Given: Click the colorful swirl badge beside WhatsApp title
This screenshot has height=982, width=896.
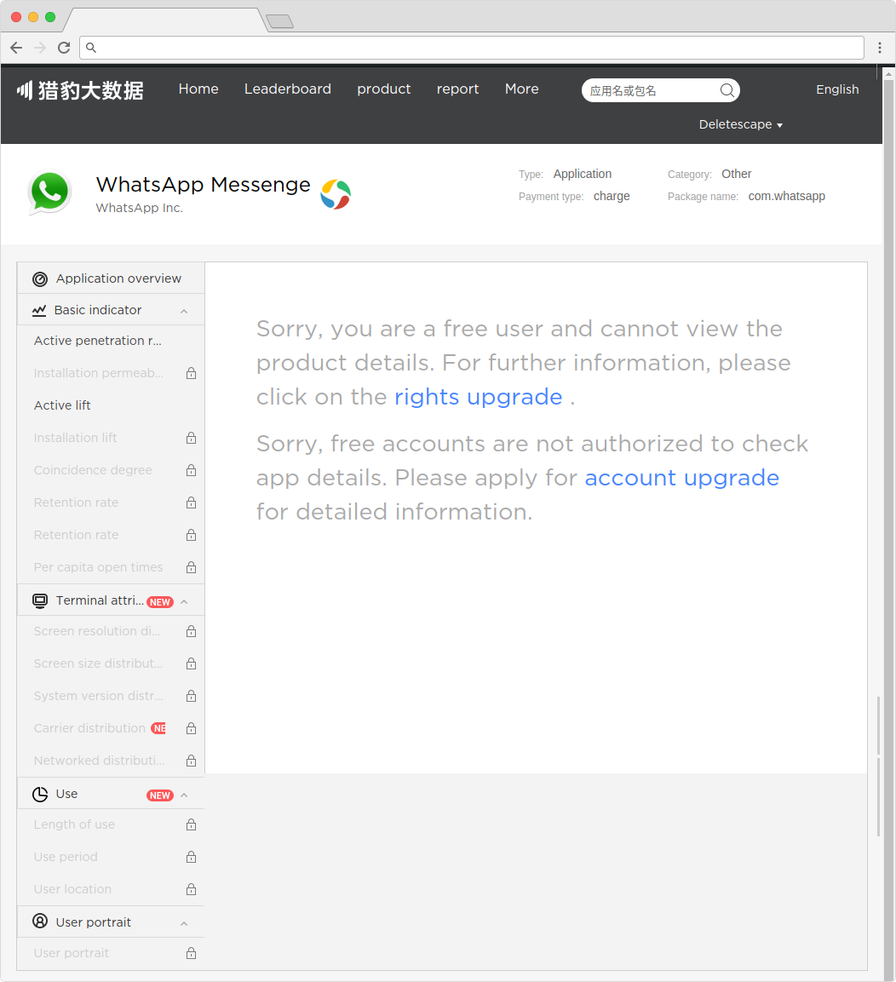Looking at the screenshot, I should [336, 194].
